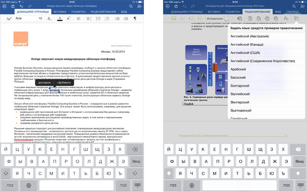
Task: Choose Валлийский from the language list
Action: coord(266,94)
